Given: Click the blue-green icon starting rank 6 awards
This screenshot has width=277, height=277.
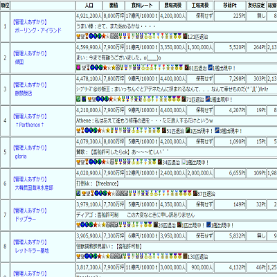Looking at the screenshot, I should [78, 193].
